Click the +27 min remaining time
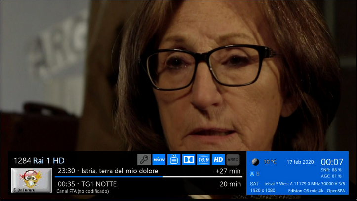357x201 pixels. coord(228,171)
